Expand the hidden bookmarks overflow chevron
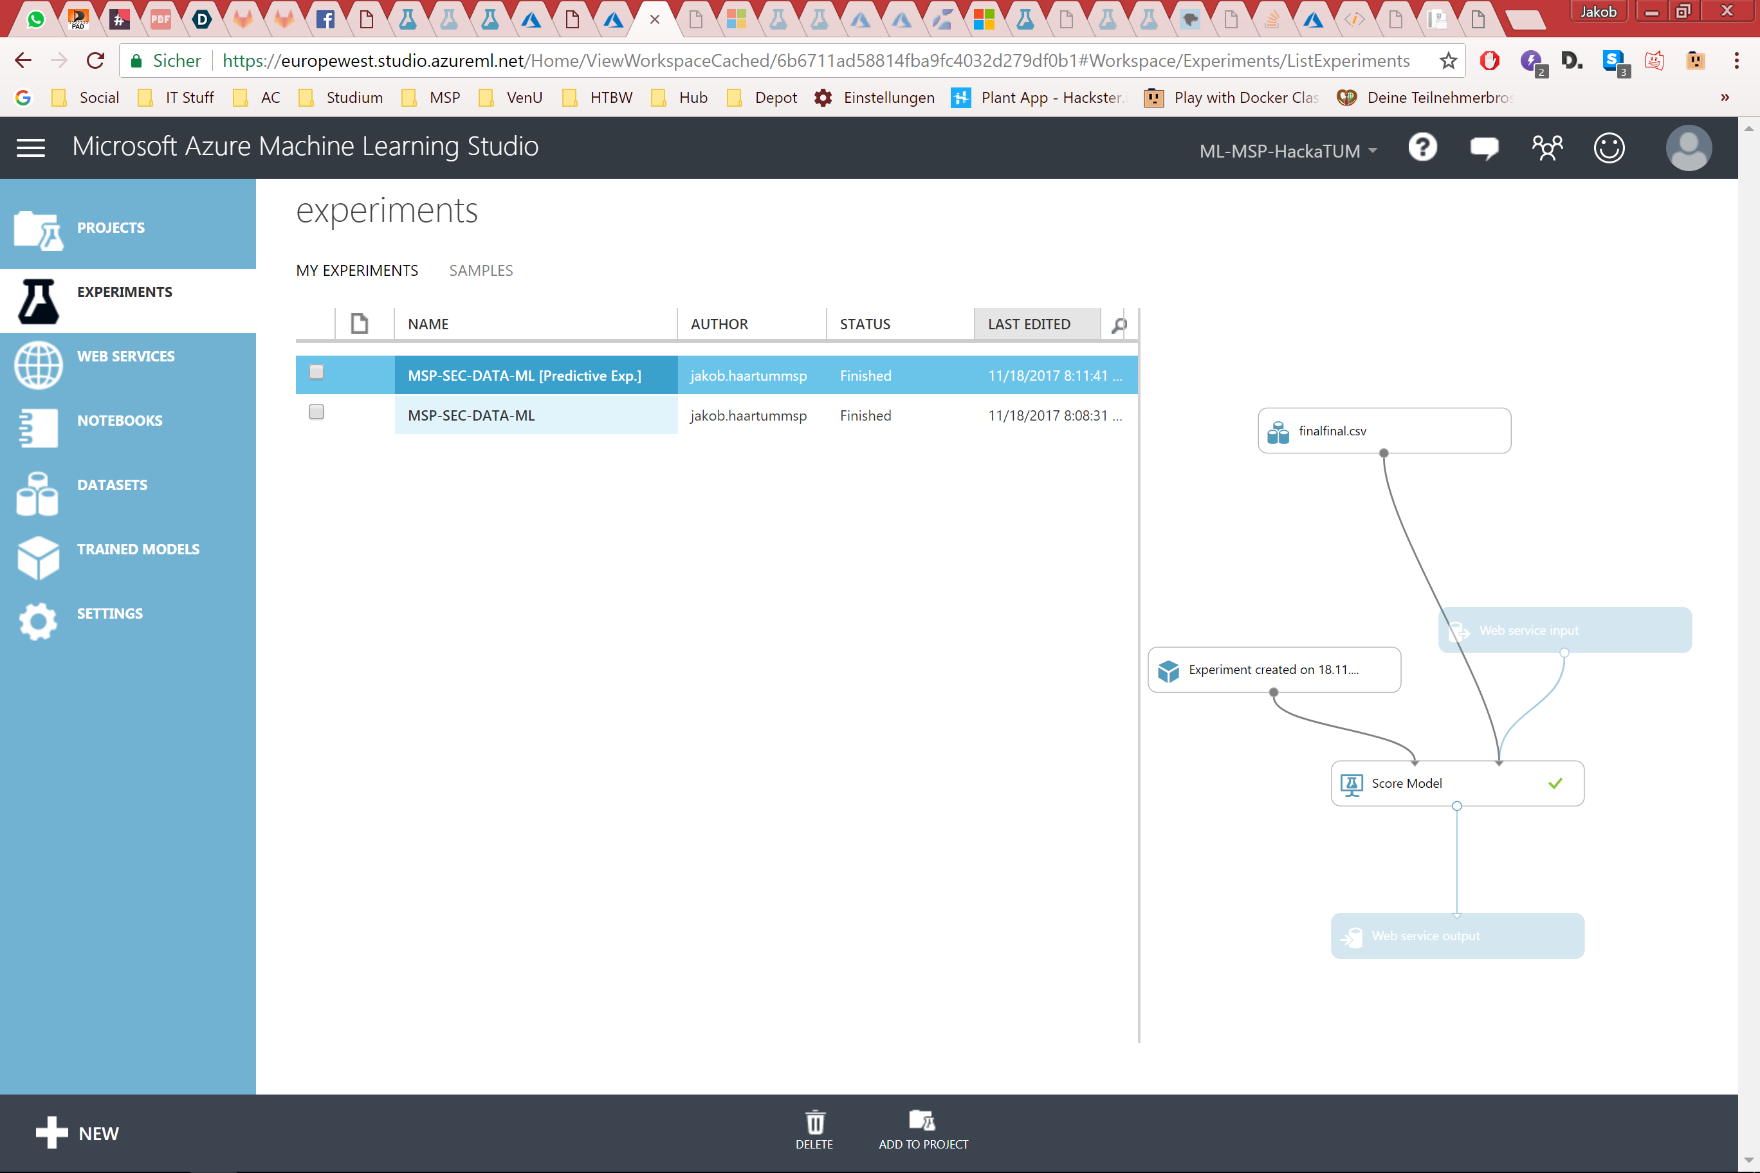This screenshot has height=1173, width=1760. point(1725,97)
